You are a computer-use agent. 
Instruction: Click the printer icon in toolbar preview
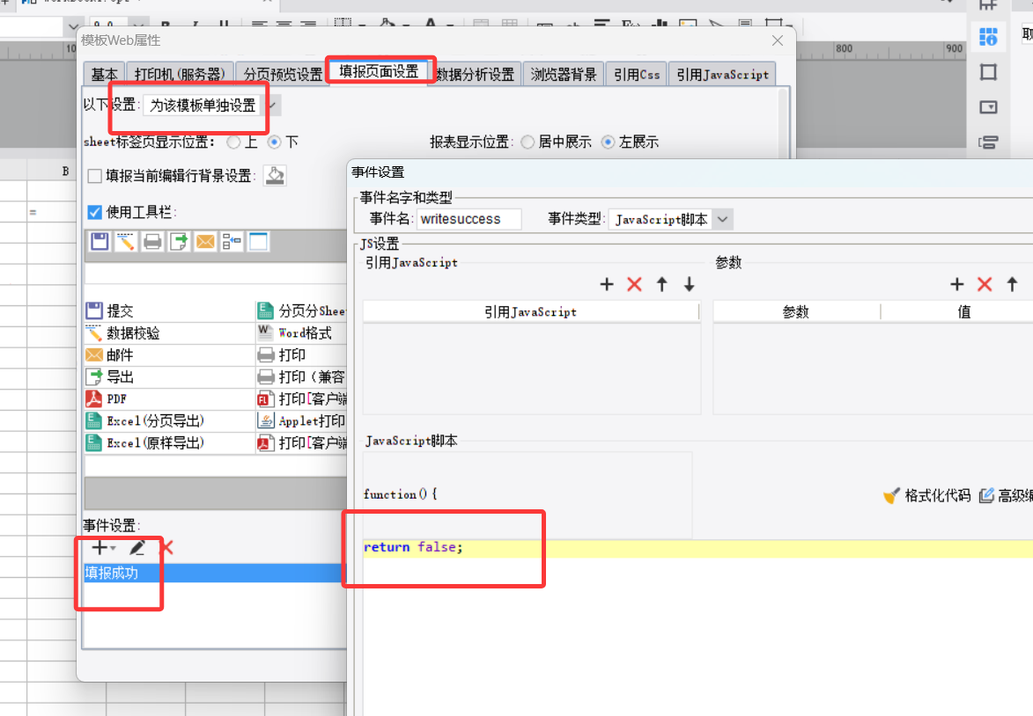coord(152,242)
